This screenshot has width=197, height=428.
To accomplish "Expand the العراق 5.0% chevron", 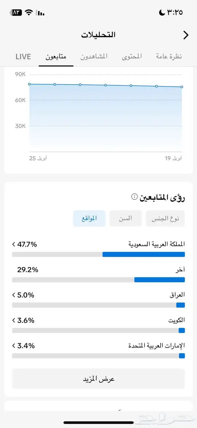I will pos(14,295).
